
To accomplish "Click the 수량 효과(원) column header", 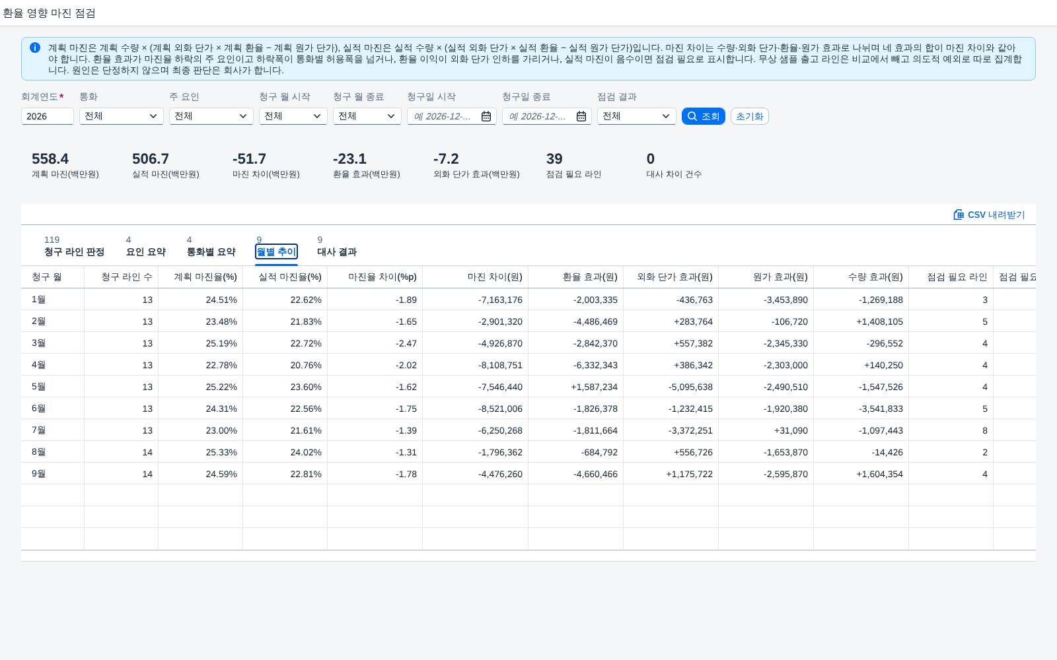I will pos(861,277).
